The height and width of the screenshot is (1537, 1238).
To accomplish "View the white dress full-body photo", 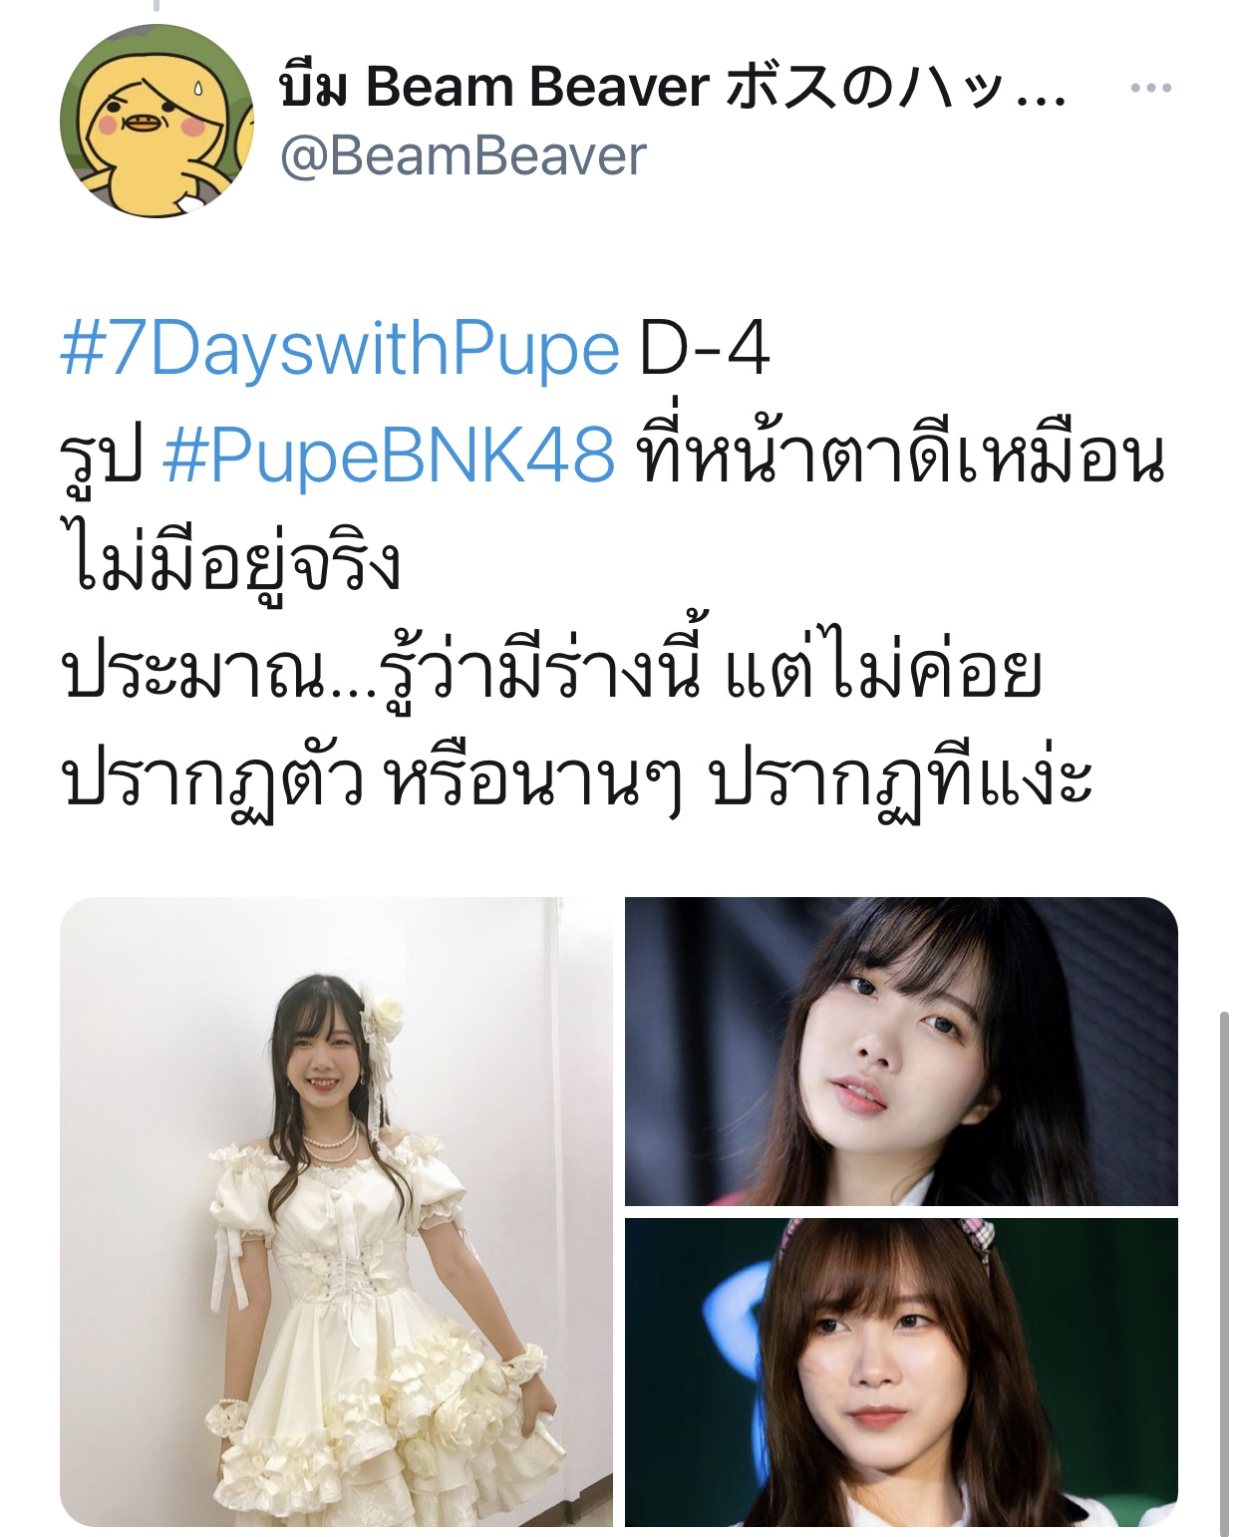I will coord(336,1211).
